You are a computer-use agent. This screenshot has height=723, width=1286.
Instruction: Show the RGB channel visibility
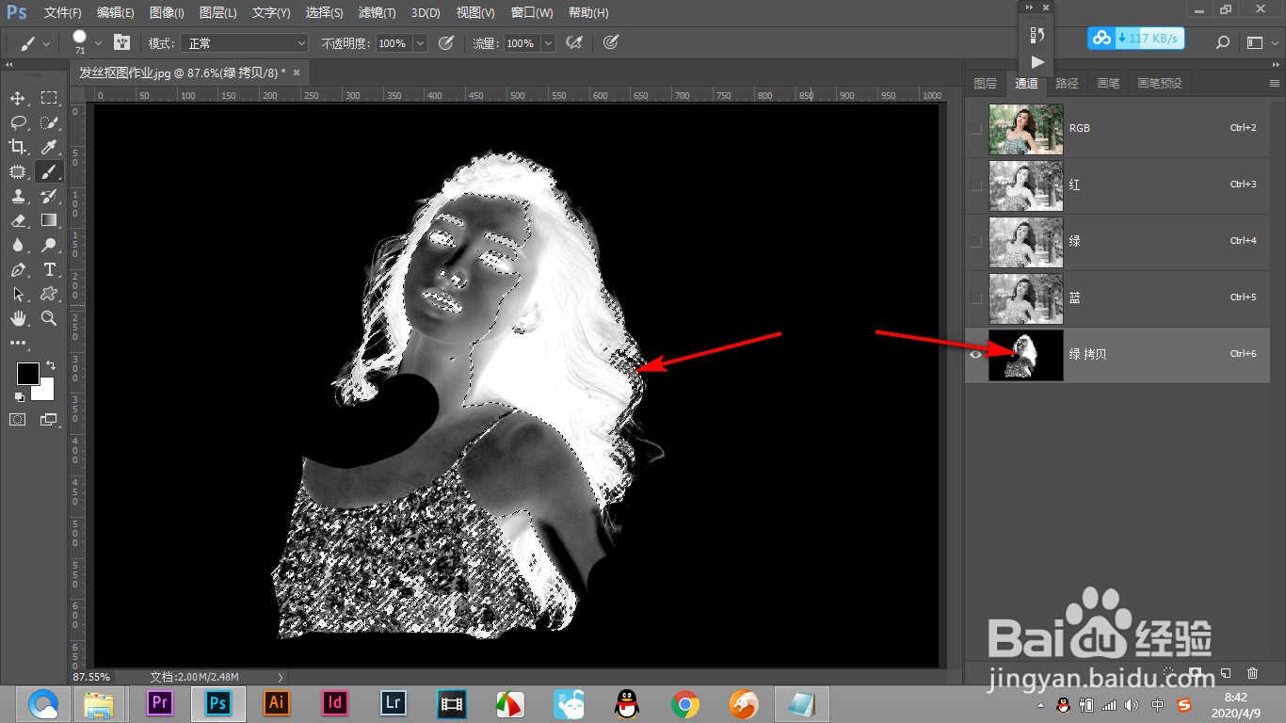pos(976,128)
